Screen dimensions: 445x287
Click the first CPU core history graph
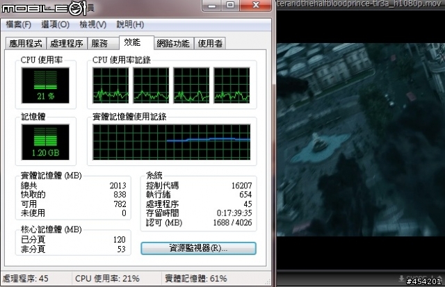point(111,85)
